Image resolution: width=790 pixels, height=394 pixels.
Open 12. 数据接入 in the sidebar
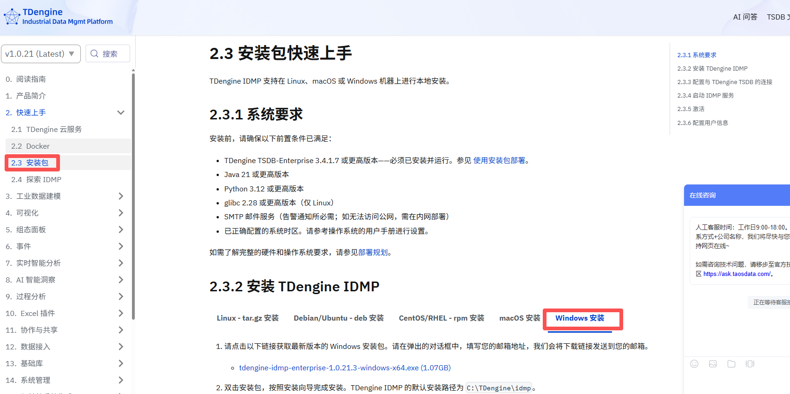[28, 347]
